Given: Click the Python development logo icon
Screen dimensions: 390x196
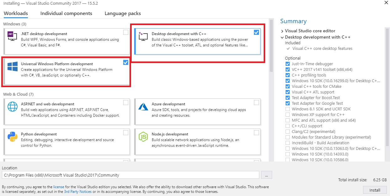Looking at the screenshot, I should [x=13, y=137].
